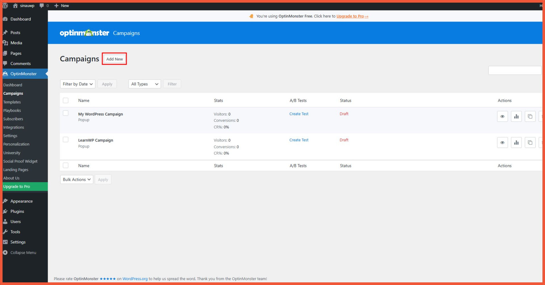This screenshot has width=545, height=285.
Task: Click the Upgrade to Pro banner link
Action: coord(352,16)
